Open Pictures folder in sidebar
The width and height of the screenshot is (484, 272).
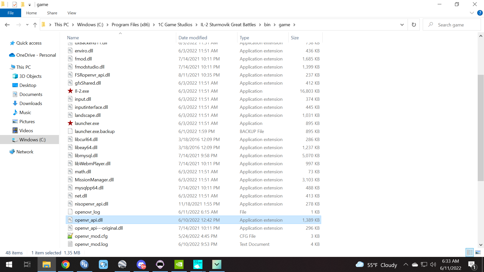coord(27,122)
